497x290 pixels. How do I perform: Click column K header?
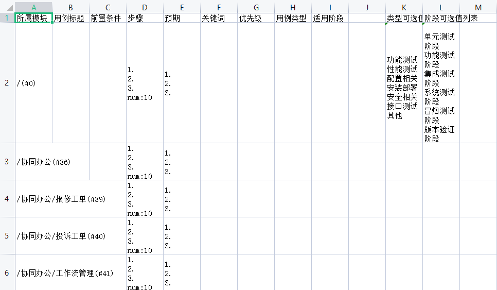click(x=404, y=7)
